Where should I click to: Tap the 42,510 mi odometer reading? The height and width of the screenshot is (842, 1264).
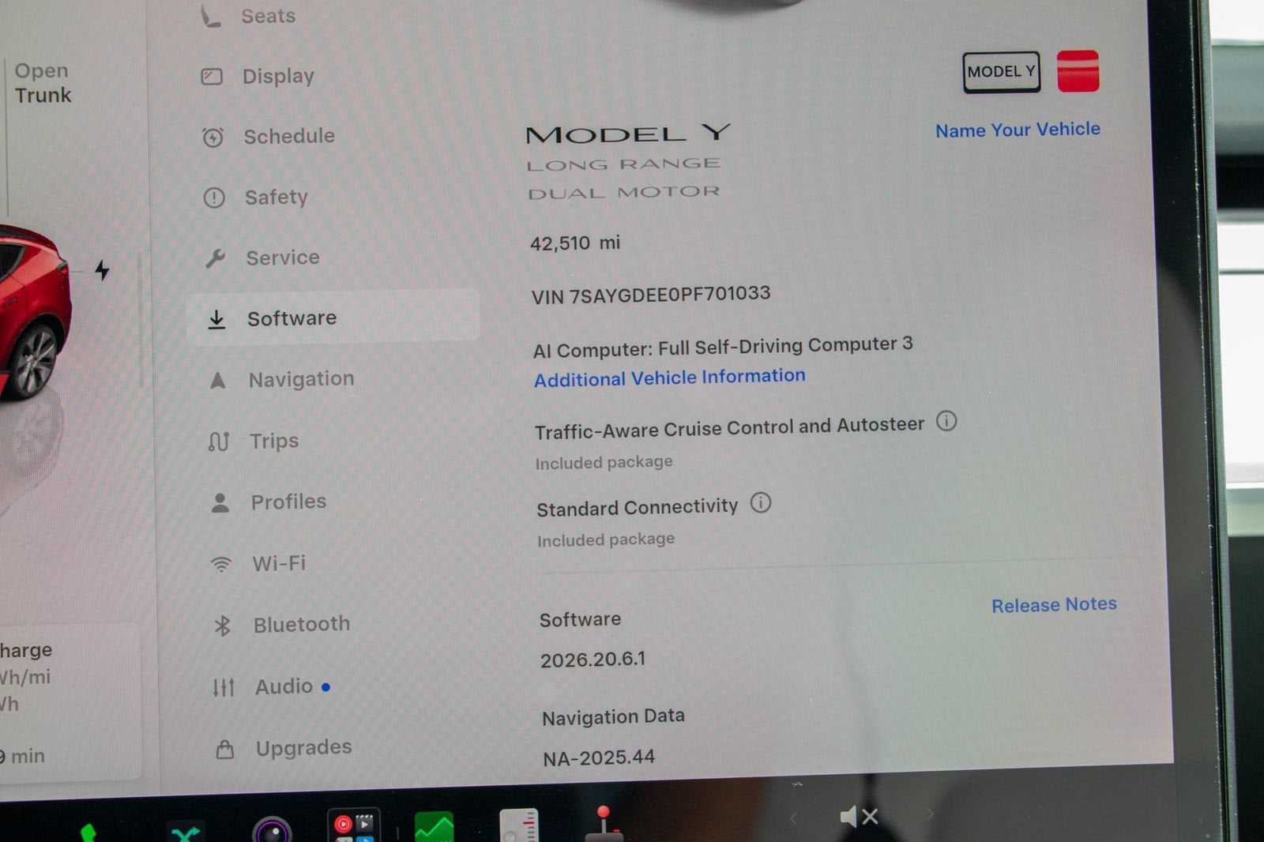(575, 243)
